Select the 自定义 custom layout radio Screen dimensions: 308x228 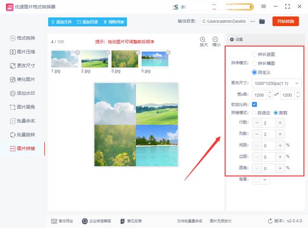255,72
